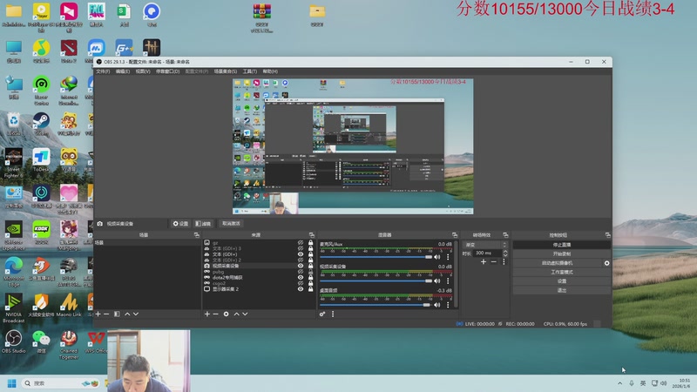697x392 pixels.
Task: Click the 开始录制 start recording button
Action: click(561, 253)
